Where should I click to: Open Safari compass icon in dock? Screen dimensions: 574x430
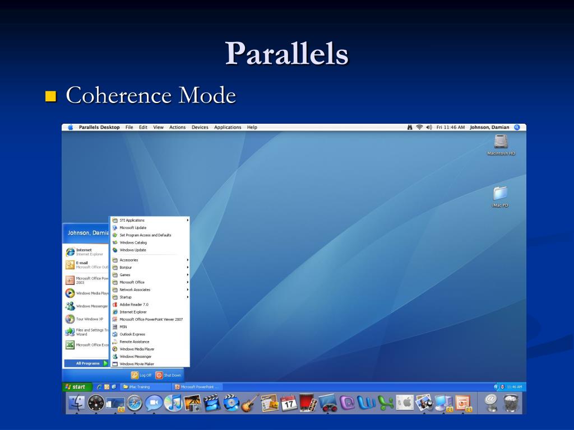tap(135, 403)
